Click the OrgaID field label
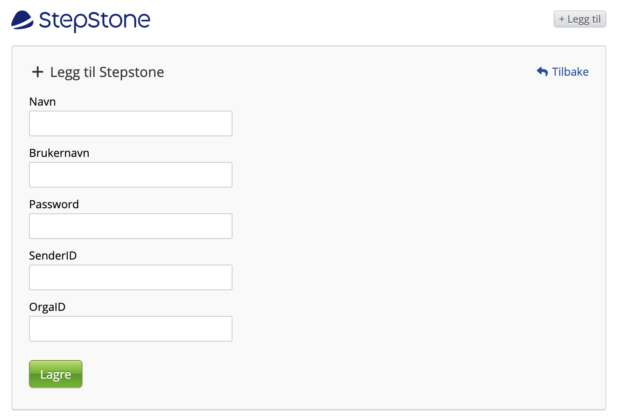The image size is (618, 419). click(48, 307)
